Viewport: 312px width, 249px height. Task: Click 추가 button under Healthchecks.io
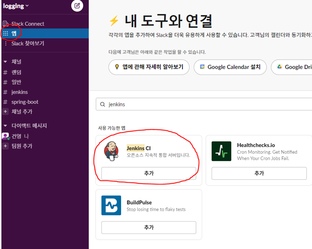[259, 173]
